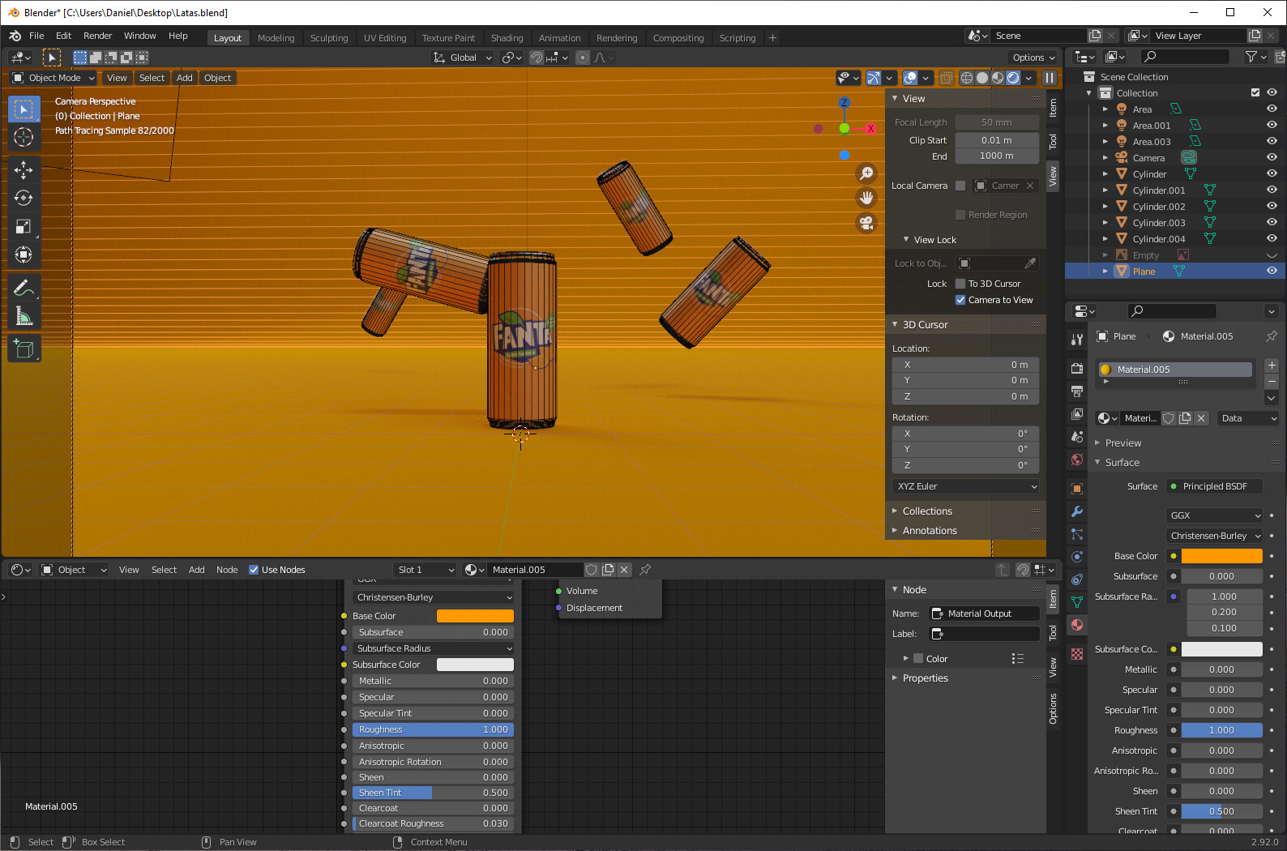
Task: Hide the Plane object in outliner
Action: click(x=1272, y=272)
